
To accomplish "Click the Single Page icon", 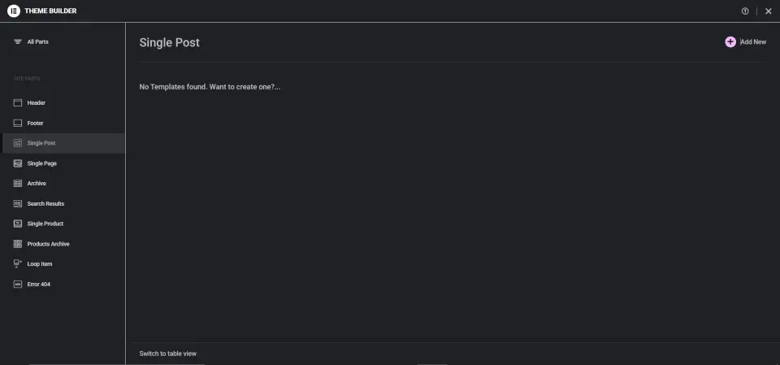I will pos(18,163).
